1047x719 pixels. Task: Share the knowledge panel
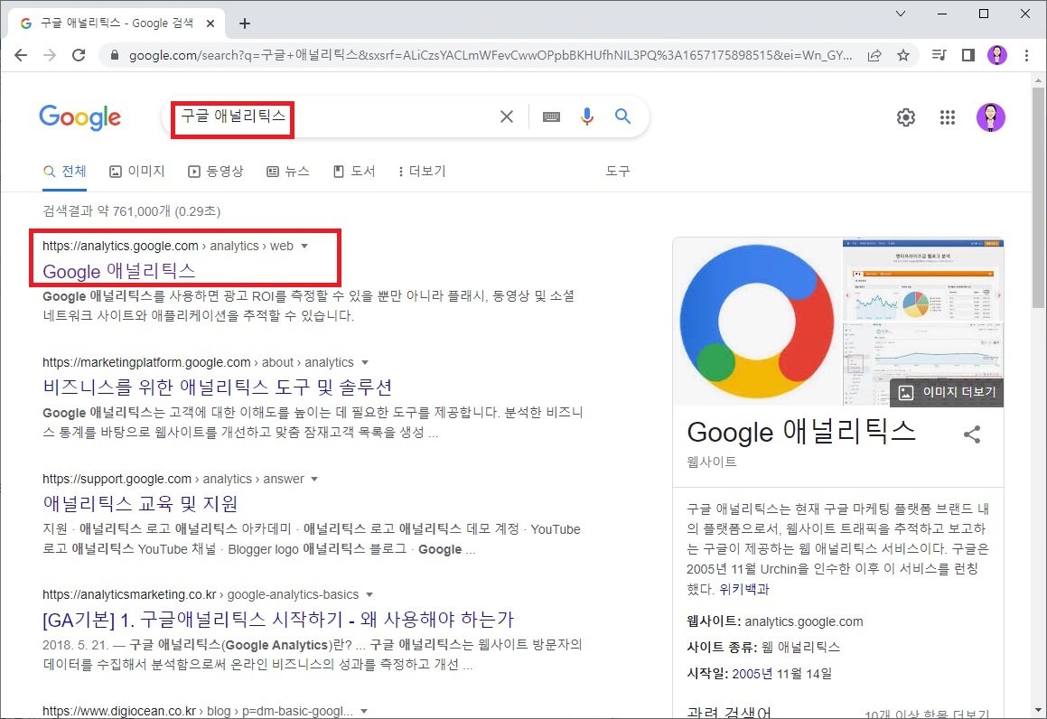click(972, 434)
